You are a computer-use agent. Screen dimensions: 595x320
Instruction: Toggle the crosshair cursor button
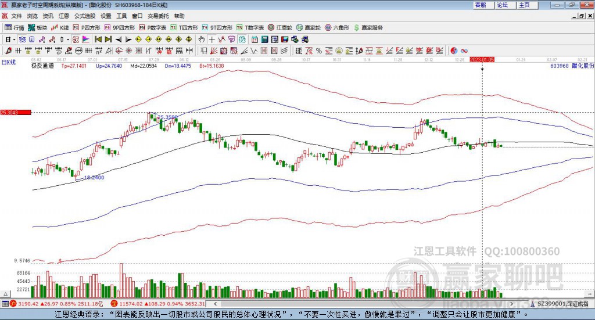point(212,39)
